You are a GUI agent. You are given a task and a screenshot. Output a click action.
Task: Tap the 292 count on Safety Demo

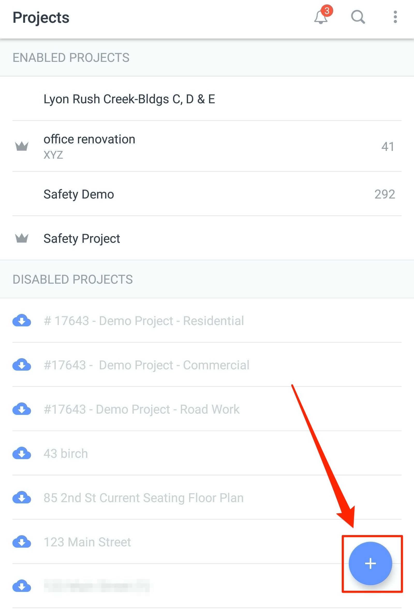[385, 194]
